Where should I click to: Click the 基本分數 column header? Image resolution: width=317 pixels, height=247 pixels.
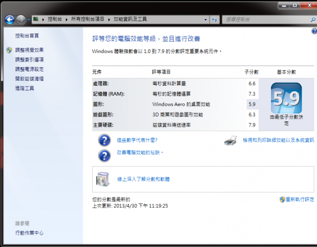pos(286,72)
